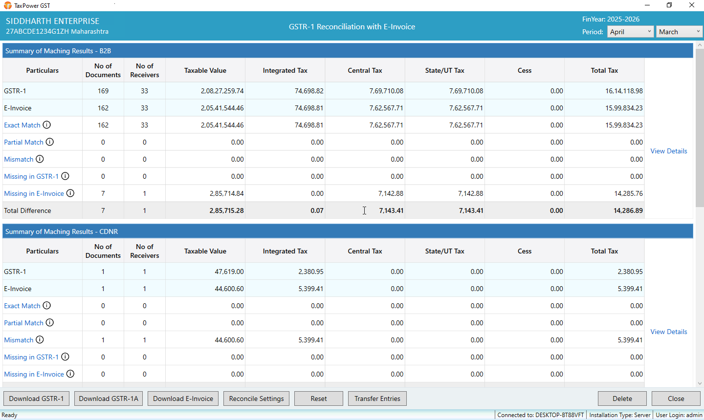Viewport: 704px width, 420px height.
Task: Open CDNR Exact Match link
Action: click(x=22, y=306)
